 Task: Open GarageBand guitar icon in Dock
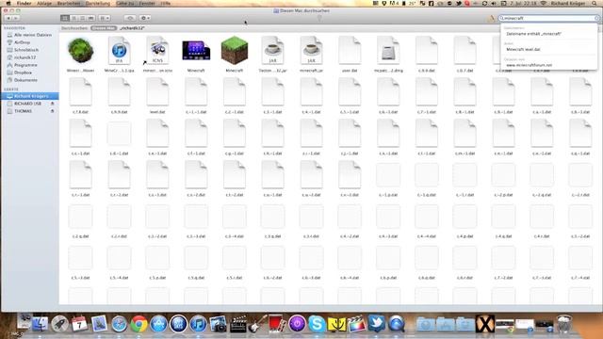[x=257, y=324]
